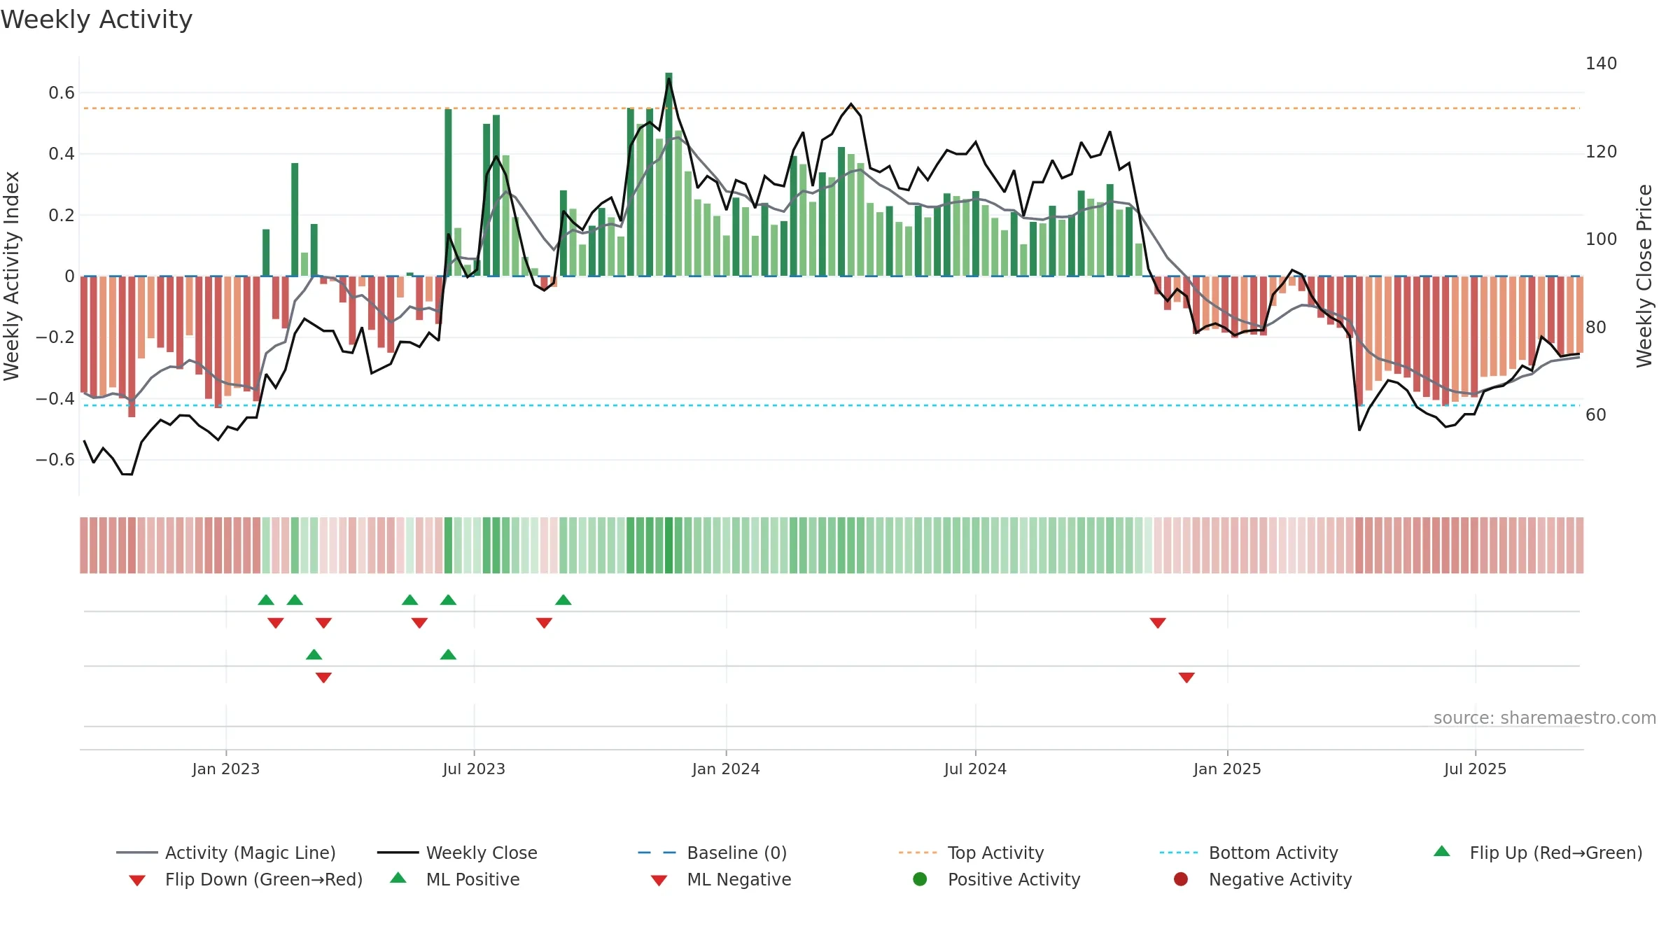Click the second-row red triangle near December 2024
The height and width of the screenshot is (945, 1680).
point(1186,678)
